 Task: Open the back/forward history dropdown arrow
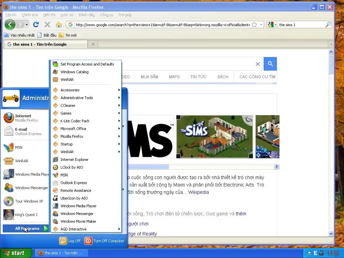click(x=27, y=25)
